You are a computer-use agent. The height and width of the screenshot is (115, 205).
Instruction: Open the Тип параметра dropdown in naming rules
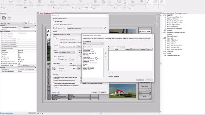[93, 44]
